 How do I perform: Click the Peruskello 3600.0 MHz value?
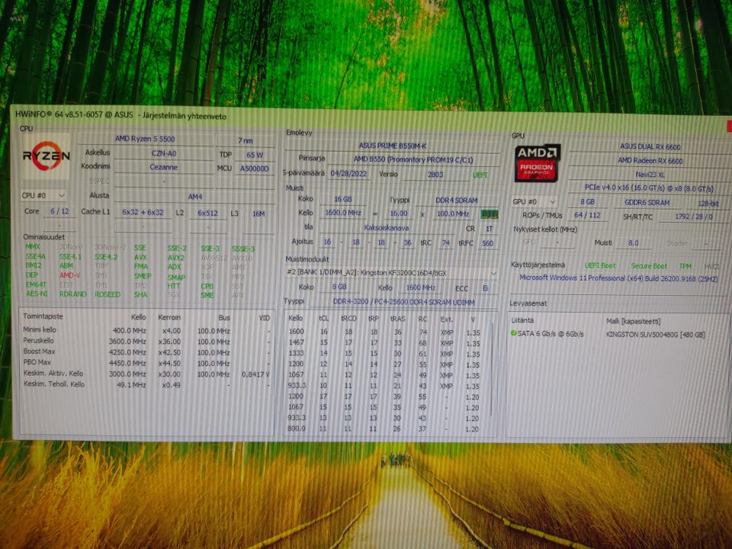coord(127,342)
